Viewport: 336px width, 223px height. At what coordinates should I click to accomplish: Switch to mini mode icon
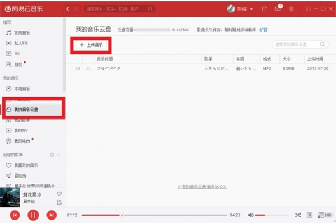[x=308, y=9]
